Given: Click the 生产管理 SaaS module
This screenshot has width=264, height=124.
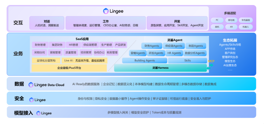Looking at the screenshot, I should 107,45.
